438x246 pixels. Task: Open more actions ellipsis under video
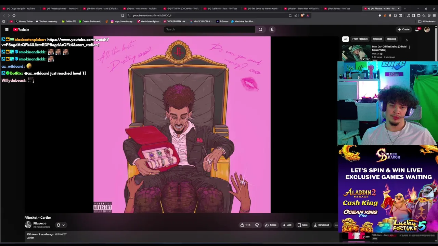[336, 225]
